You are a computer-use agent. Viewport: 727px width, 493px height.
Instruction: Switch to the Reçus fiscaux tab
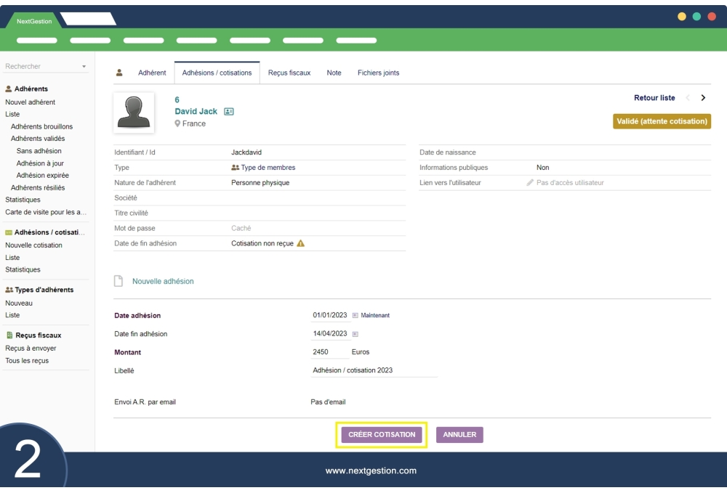pyautogui.click(x=289, y=73)
